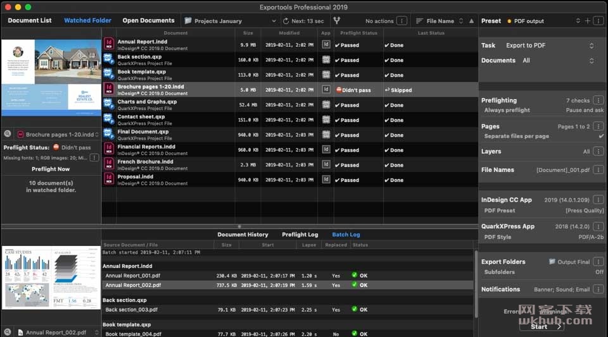Image resolution: width=608 pixels, height=337 pixels.
Task: Open the Annual Report_002.pdf preview selector
Action: [58, 333]
